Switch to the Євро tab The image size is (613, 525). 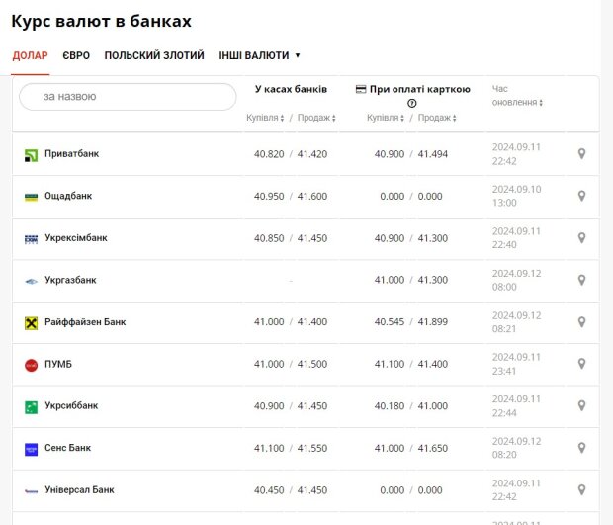(76, 55)
